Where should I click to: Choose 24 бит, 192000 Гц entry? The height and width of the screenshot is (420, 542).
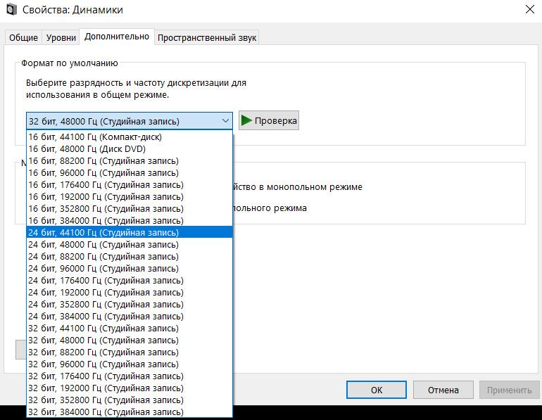coord(130,292)
